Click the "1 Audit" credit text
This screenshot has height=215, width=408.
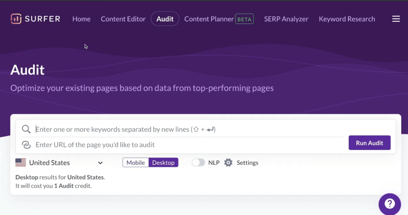64,186
